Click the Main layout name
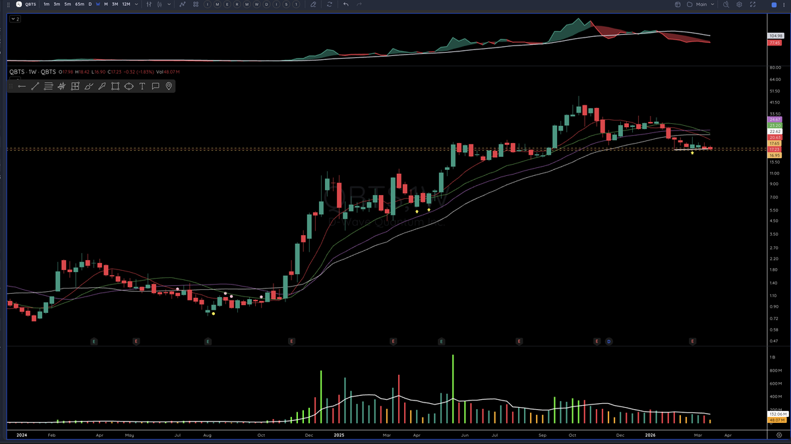 (701, 5)
